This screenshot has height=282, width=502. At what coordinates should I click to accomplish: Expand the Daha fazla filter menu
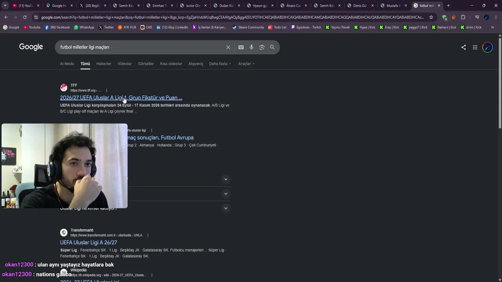coord(220,64)
